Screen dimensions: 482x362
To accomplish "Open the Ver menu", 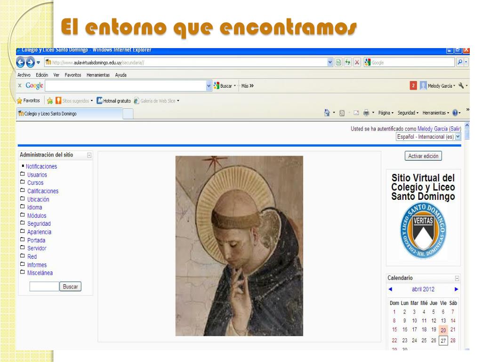I will 56,75.
